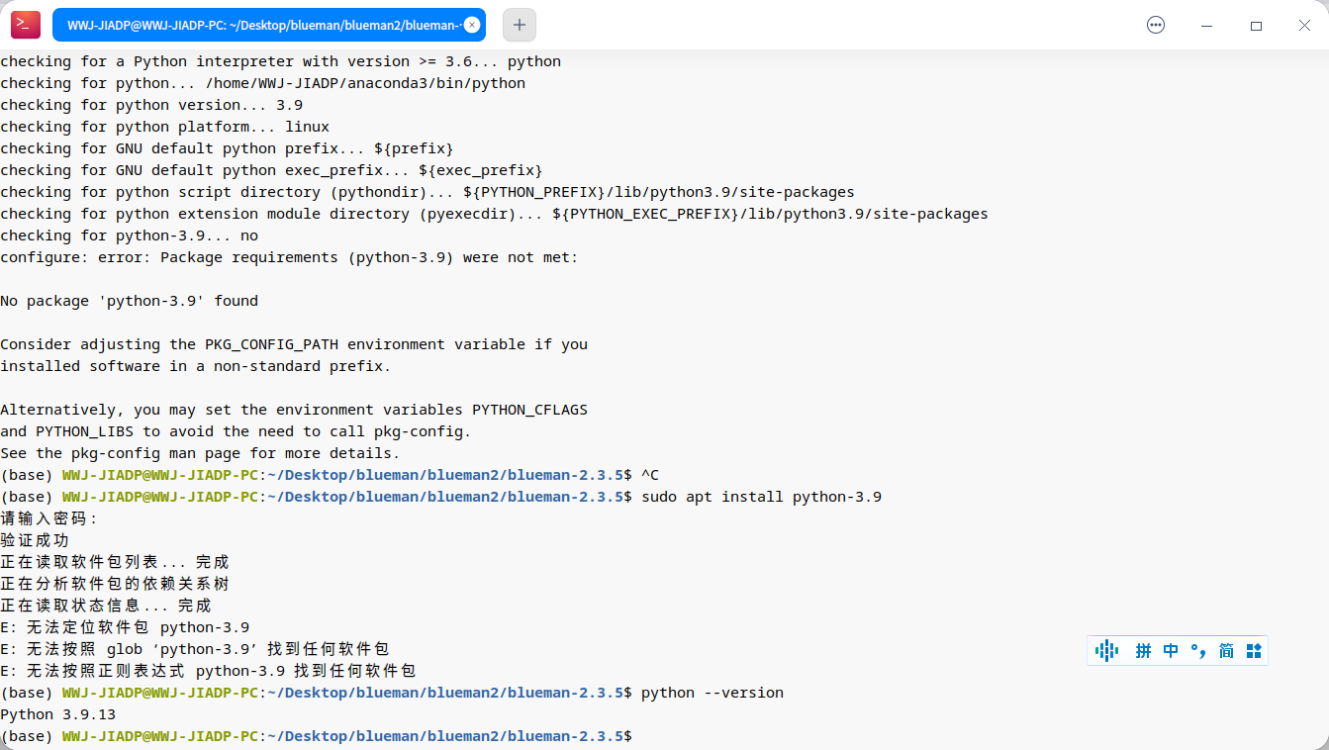The height and width of the screenshot is (750, 1329).
Task: Click the 'python --version' command text
Action: (712, 693)
